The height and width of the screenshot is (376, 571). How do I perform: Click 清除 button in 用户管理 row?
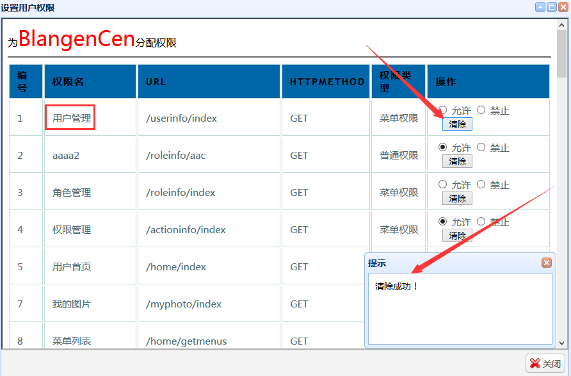457,124
